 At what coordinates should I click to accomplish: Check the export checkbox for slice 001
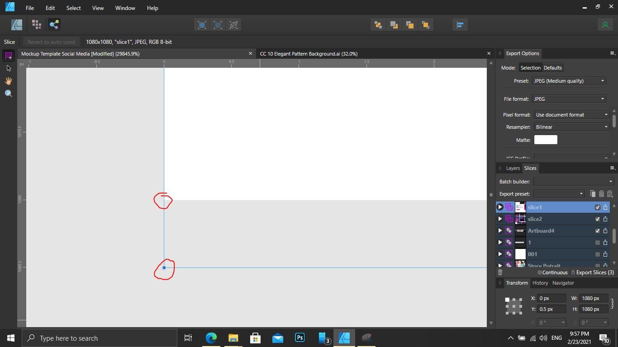point(597,254)
